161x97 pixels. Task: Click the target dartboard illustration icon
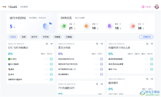[47, 26]
